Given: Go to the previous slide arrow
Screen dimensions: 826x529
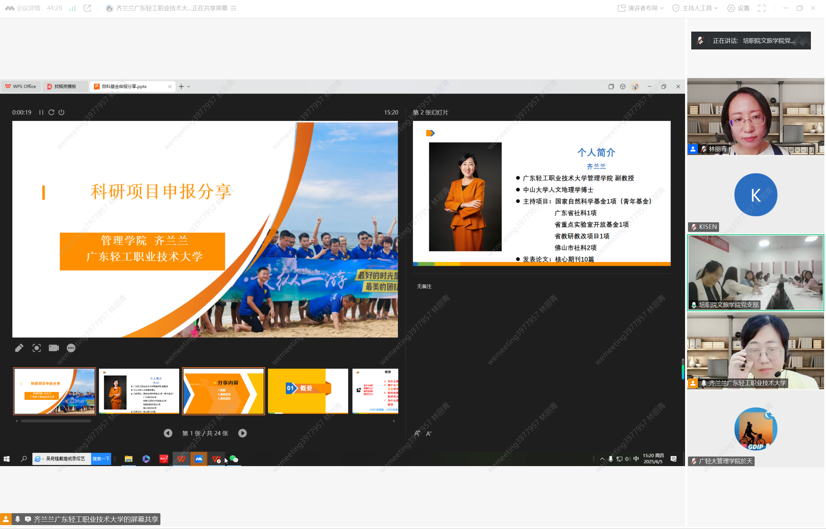Looking at the screenshot, I should click(x=168, y=433).
